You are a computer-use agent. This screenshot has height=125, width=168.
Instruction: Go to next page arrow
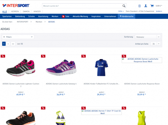(x=8, y=44)
